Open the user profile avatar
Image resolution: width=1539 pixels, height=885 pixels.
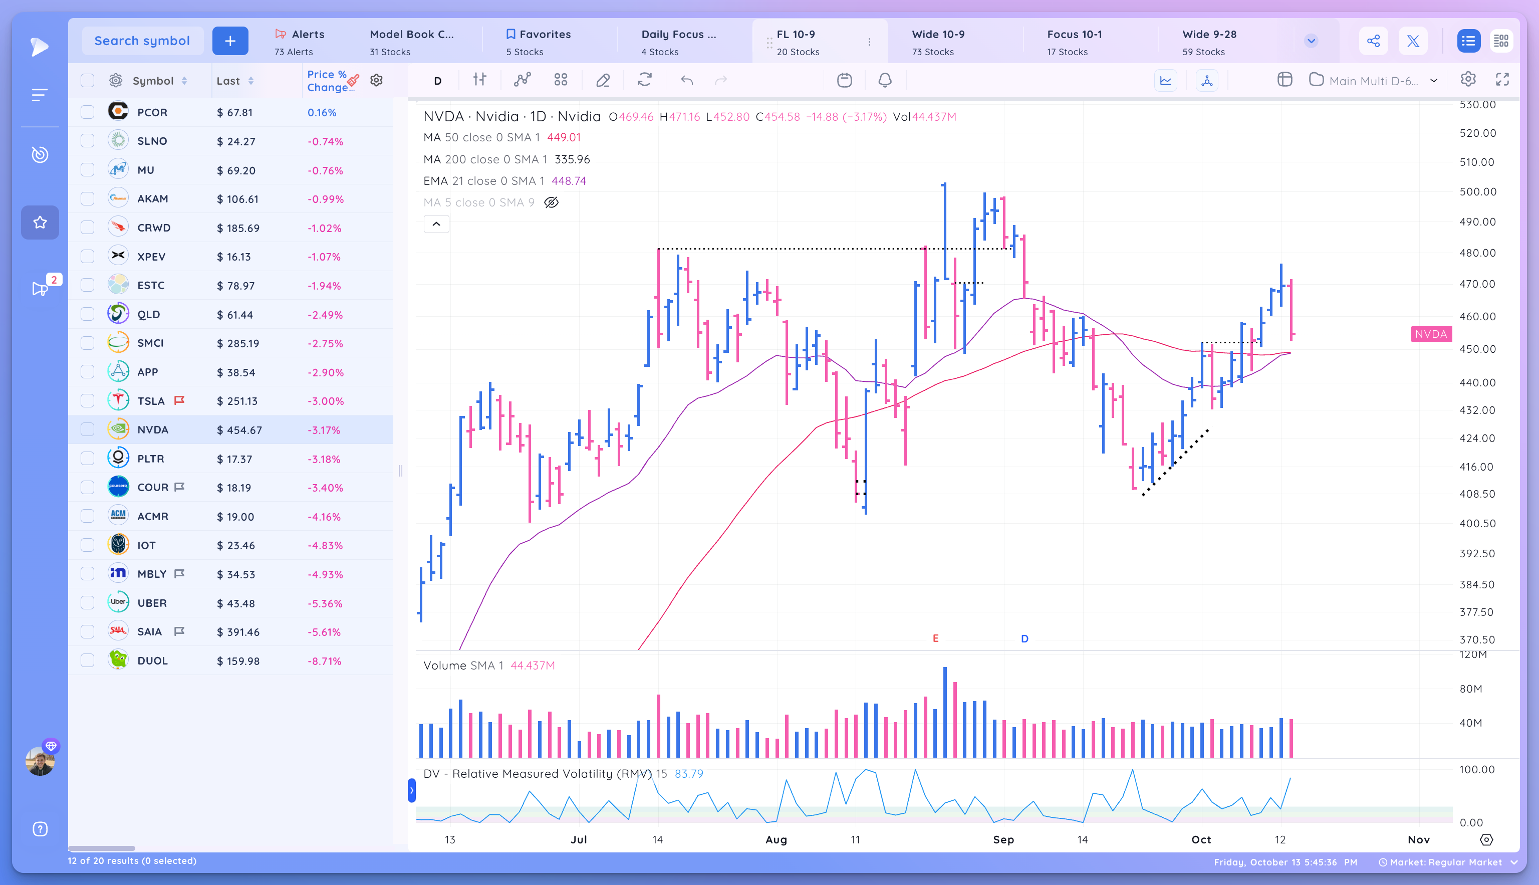click(40, 760)
